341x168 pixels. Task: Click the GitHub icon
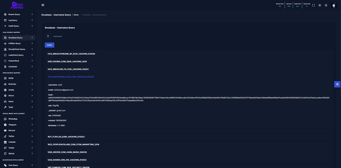[5, 154]
